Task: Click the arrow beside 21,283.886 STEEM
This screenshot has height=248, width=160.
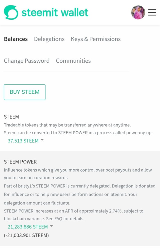Action: [51, 226]
